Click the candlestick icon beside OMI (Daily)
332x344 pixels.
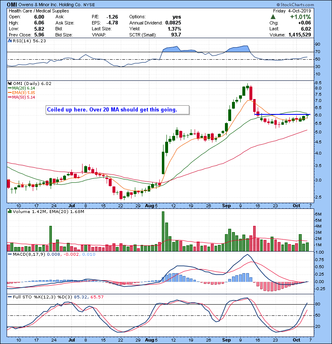[10, 83]
